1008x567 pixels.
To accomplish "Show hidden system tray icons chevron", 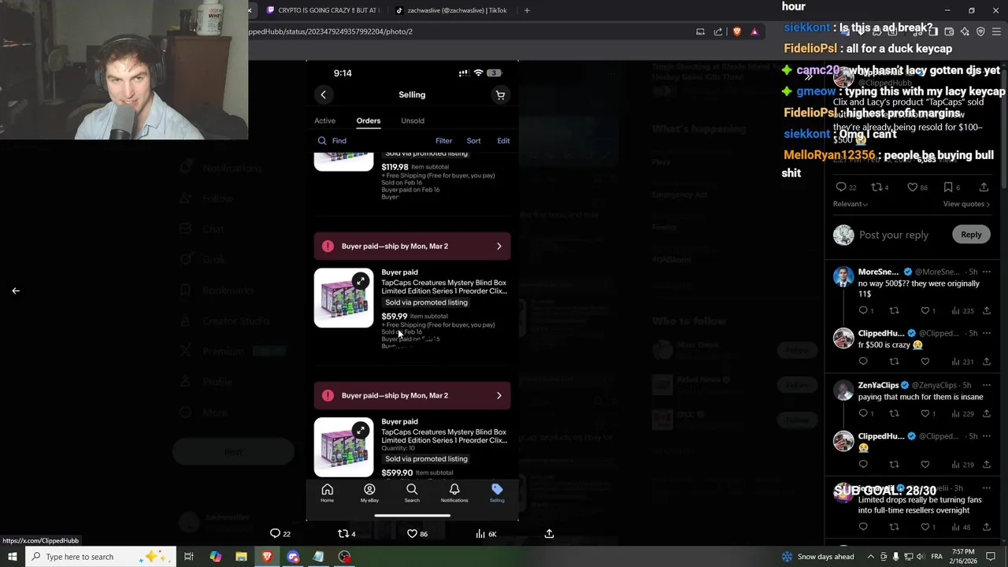I will pyautogui.click(x=870, y=557).
